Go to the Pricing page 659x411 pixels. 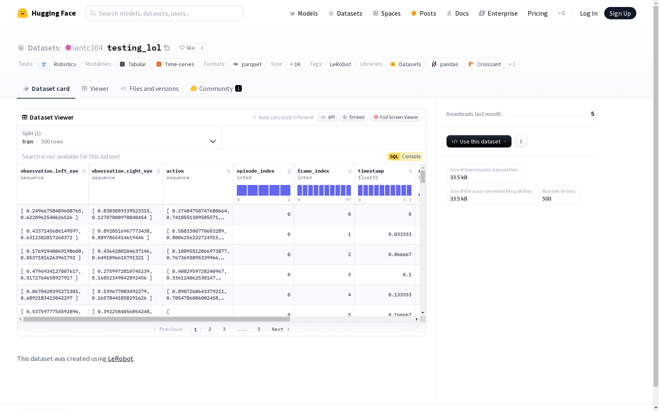tap(537, 13)
